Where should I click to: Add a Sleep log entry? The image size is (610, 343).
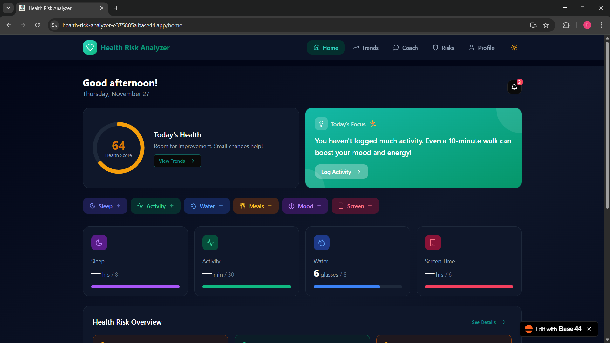point(105,206)
